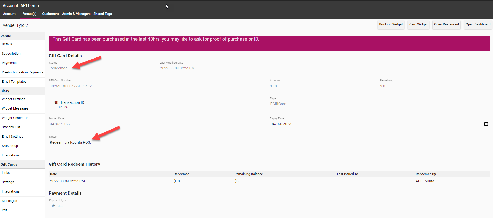Open Gift Cards Links sidebar item
Image resolution: width=493 pixels, height=218 pixels.
point(6,173)
